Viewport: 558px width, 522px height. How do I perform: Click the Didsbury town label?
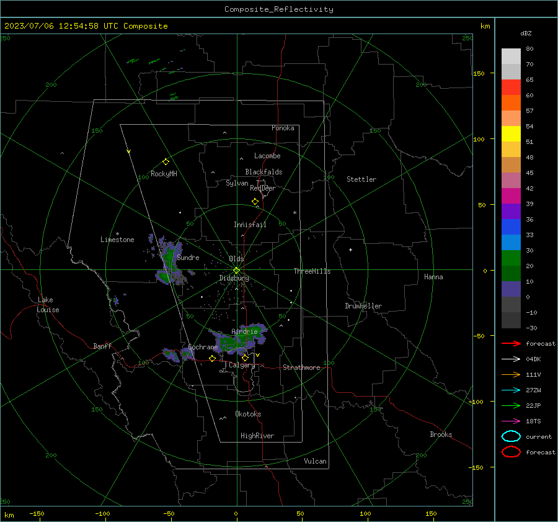pos(234,278)
